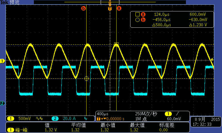Click the 值 column header

tap(47, 125)
